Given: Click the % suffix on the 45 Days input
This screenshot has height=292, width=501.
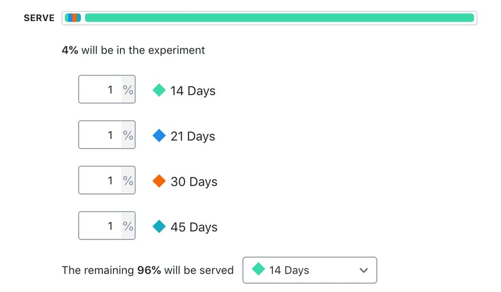Looking at the screenshot, I should pos(128,226).
